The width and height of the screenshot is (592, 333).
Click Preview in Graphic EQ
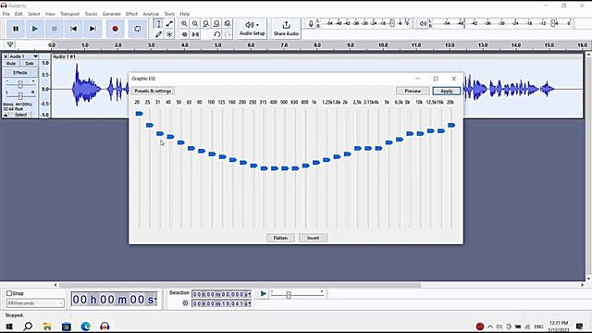[413, 91]
